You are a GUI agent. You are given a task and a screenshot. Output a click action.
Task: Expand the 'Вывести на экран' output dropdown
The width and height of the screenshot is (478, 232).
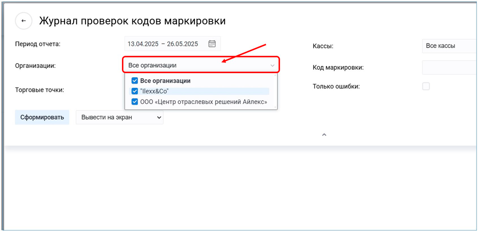[x=119, y=117]
